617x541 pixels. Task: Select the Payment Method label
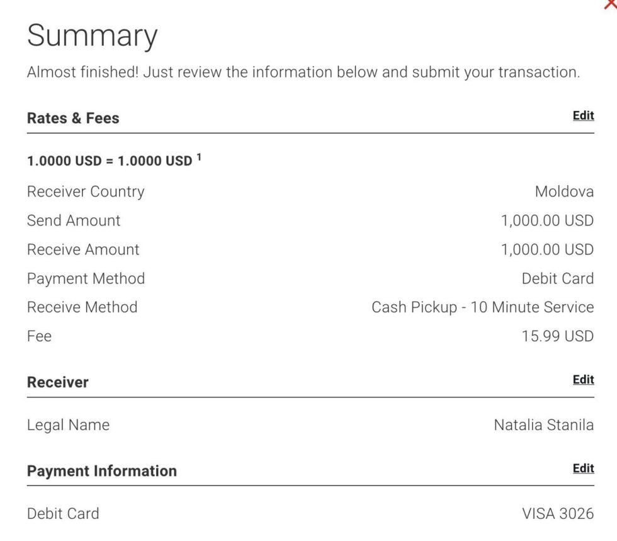coord(86,278)
